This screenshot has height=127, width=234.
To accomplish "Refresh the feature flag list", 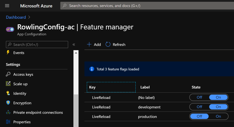I will pos(115,45).
